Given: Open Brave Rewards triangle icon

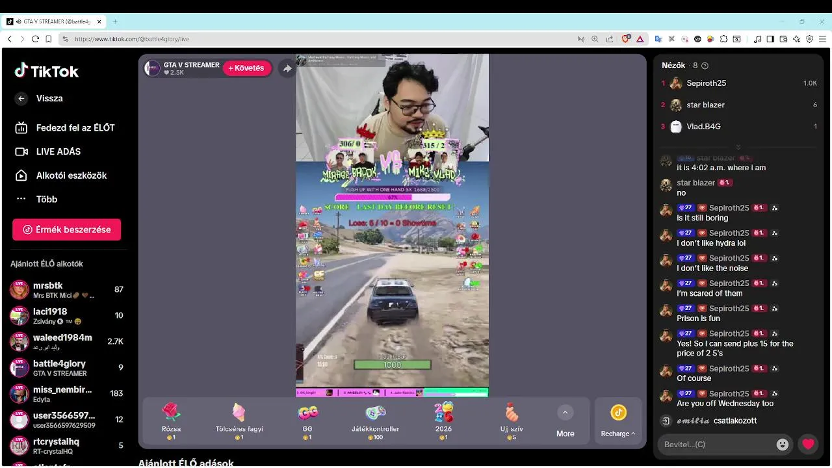Looking at the screenshot, I should click(x=640, y=39).
